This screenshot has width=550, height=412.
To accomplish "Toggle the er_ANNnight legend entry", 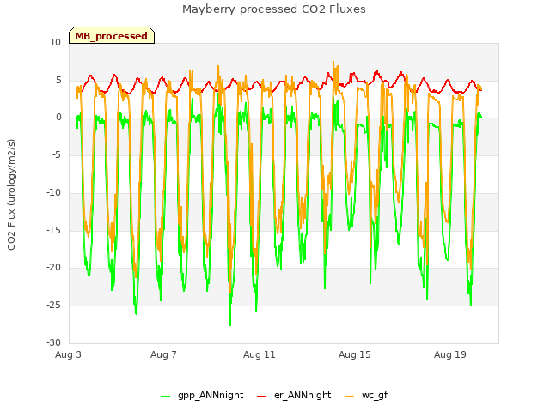I will (294, 395).
